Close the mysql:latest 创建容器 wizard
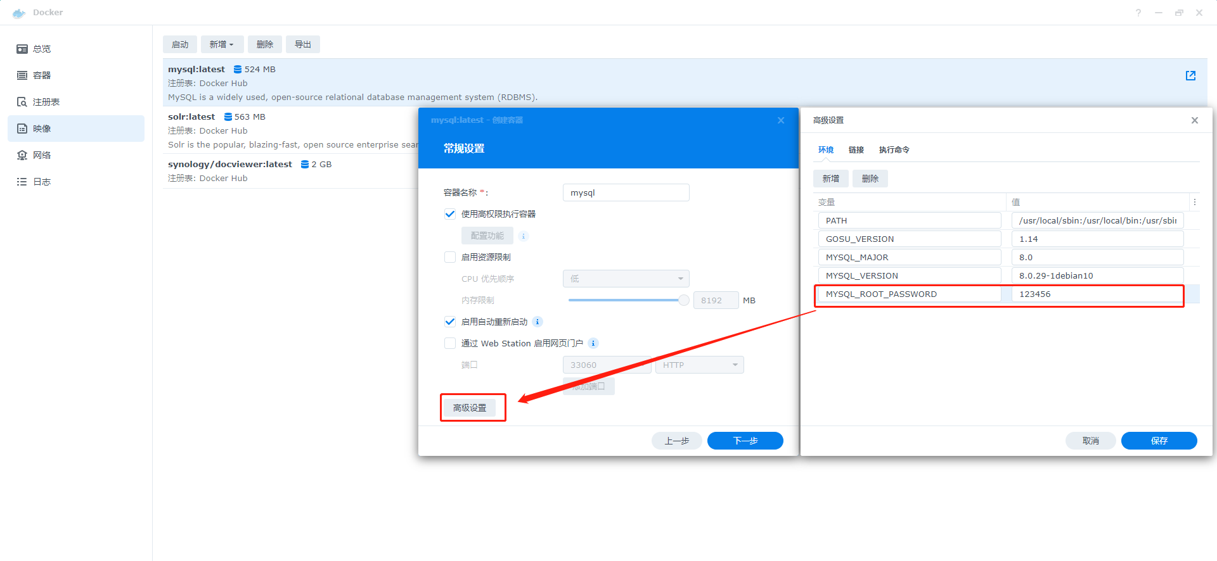This screenshot has height=561, width=1217. pyautogui.click(x=781, y=120)
